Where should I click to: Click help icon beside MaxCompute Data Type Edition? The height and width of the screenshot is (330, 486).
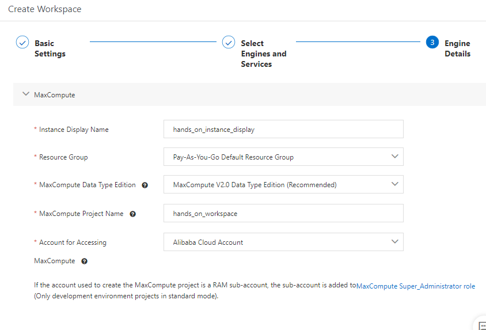click(x=145, y=185)
